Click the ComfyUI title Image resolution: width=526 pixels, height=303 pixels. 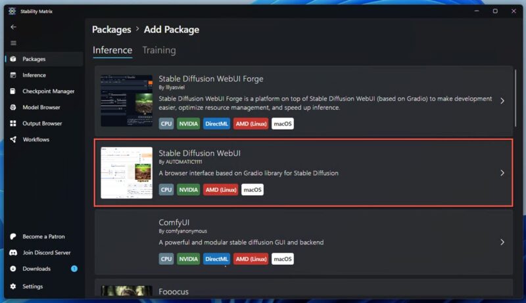click(x=174, y=223)
